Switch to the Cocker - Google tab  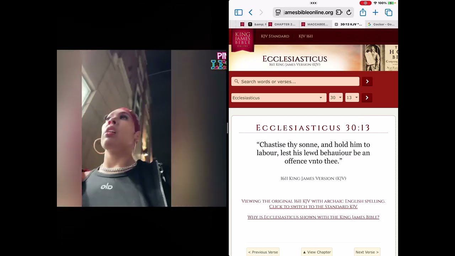[381, 24]
